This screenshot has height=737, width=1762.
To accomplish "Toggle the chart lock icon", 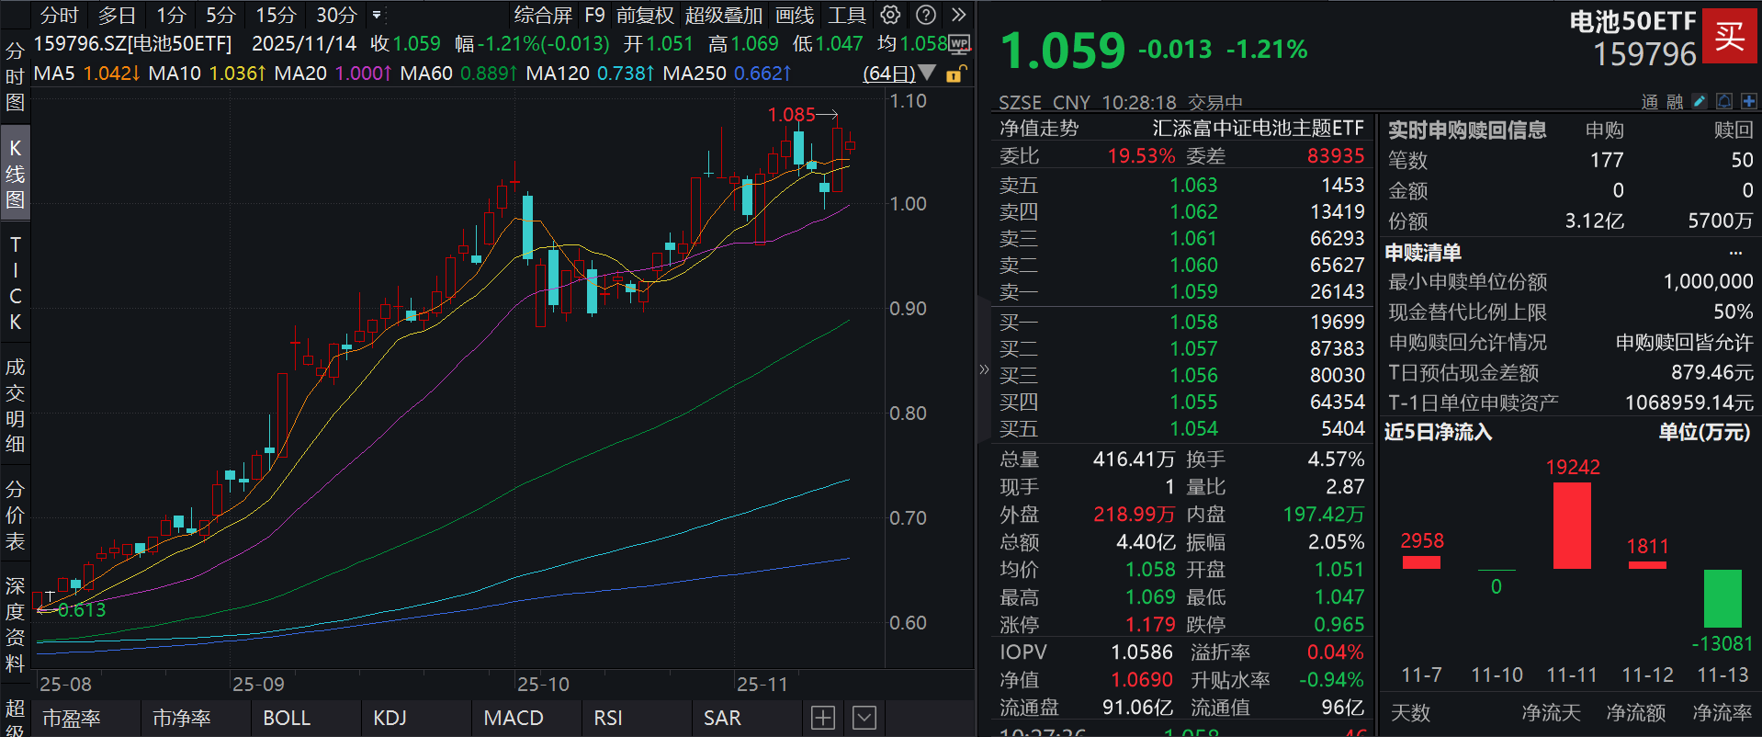I will 955,74.
